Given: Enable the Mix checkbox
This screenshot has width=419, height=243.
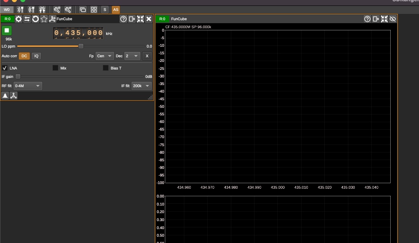Looking at the screenshot, I should pos(55,68).
